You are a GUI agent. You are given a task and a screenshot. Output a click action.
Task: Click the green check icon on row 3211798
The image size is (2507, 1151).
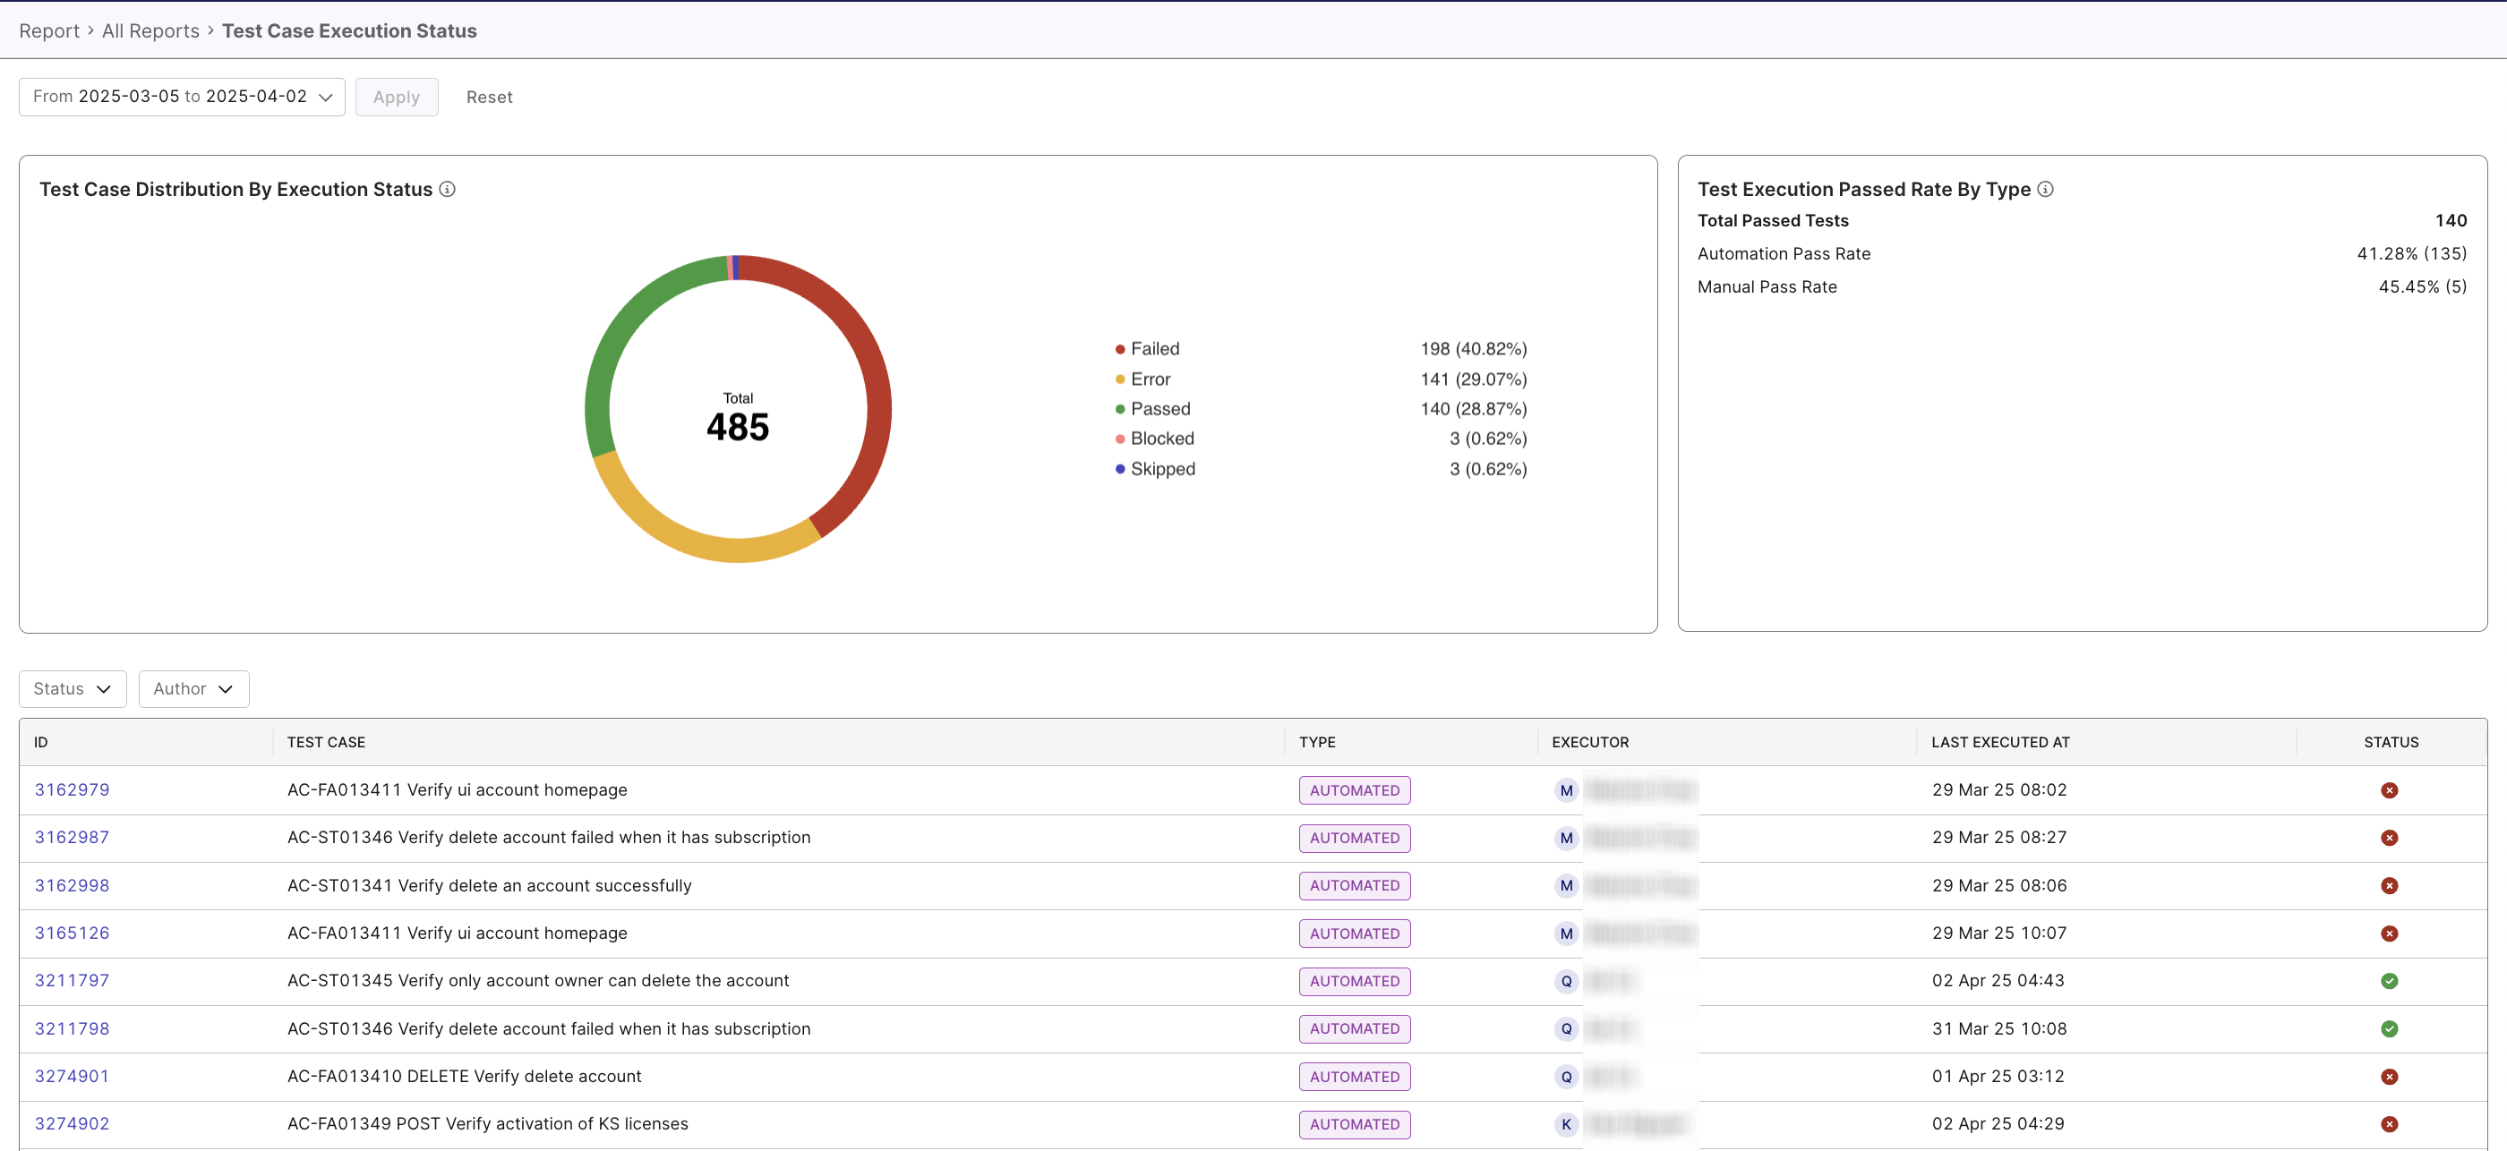(2391, 1028)
